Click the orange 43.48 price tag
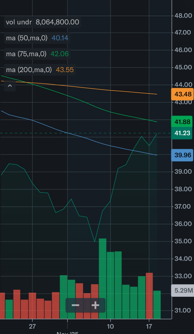Viewport: 194px width, 334px height. click(182, 94)
